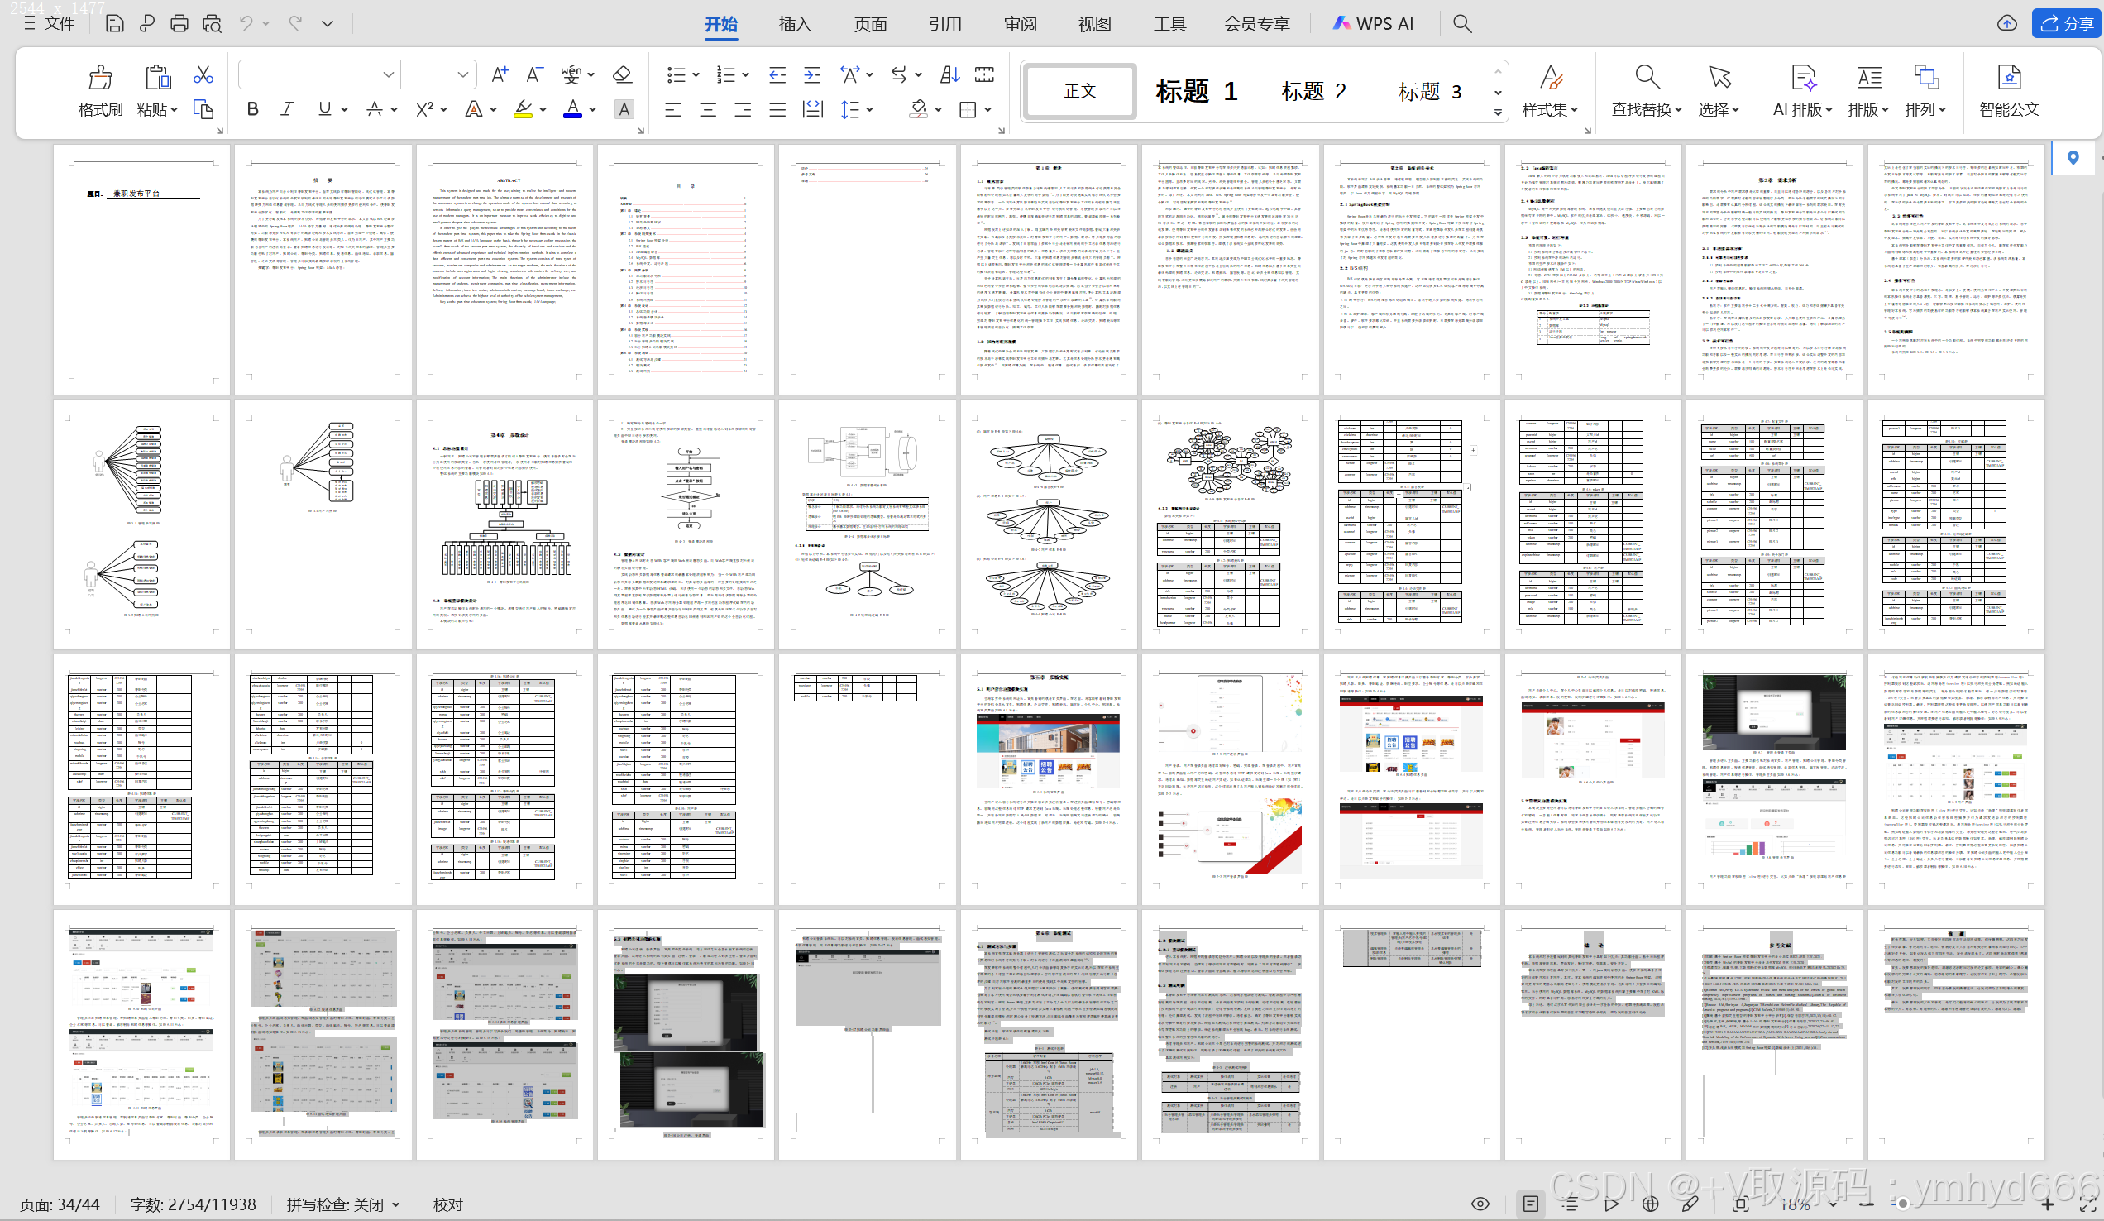Click the zoom slider handle
The width and height of the screenshot is (2104, 1221).
pyautogui.click(x=1902, y=1204)
